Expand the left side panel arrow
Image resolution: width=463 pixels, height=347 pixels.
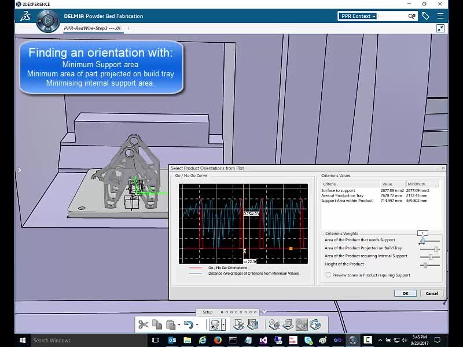coord(20,170)
